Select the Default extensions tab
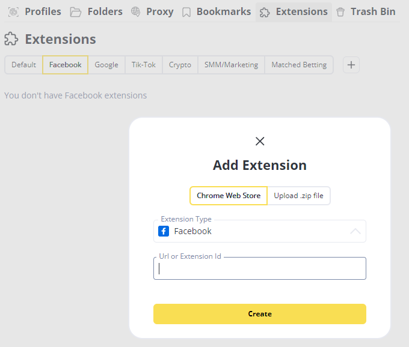Image resolution: width=409 pixels, height=347 pixels. [23, 65]
